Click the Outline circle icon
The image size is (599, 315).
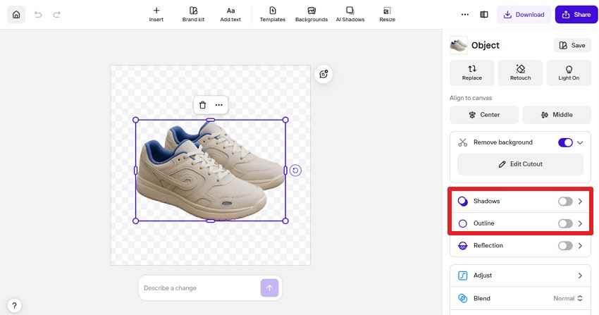pyautogui.click(x=462, y=223)
